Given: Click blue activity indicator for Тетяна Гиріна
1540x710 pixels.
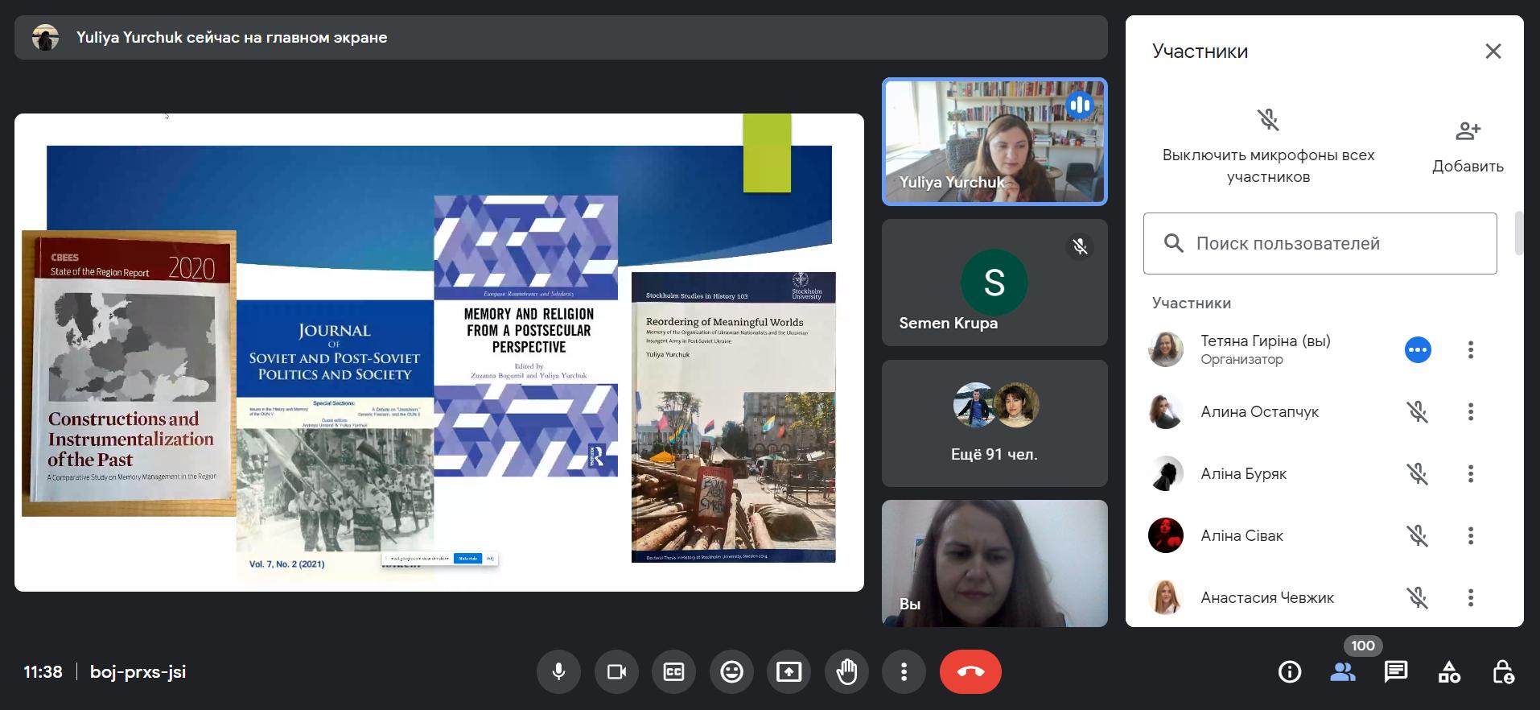Looking at the screenshot, I should pyautogui.click(x=1418, y=349).
